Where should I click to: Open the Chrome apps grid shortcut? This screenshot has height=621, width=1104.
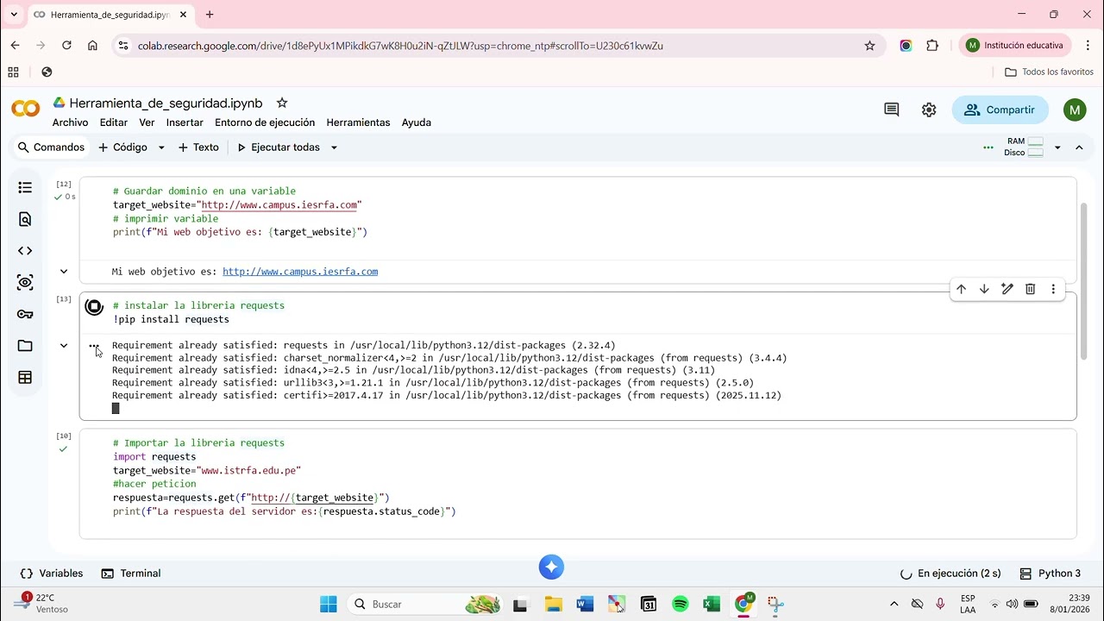click(13, 72)
